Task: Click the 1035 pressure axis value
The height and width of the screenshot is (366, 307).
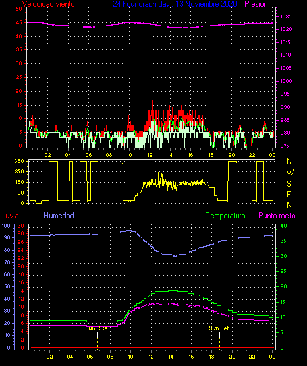Action: [x=285, y=16]
